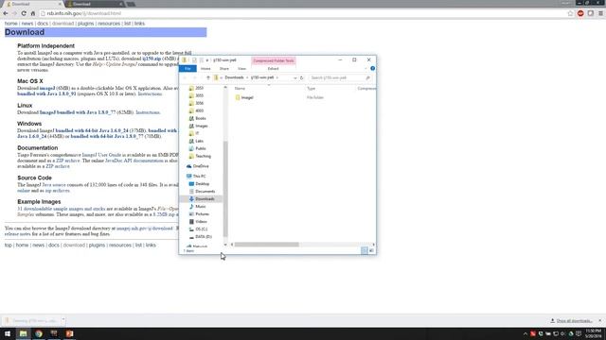Open Explorer help question mark icon
The image size is (606, 340).
(x=372, y=68)
